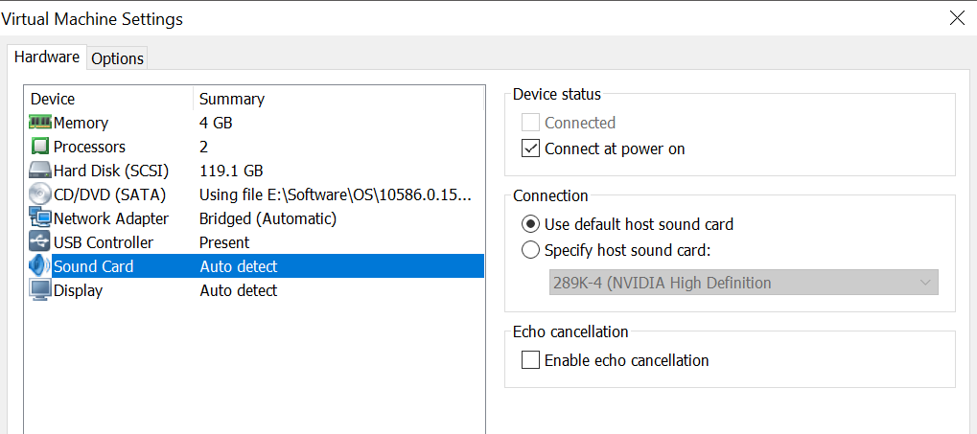Image resolution: width=977 pixels, height=434 pixels.
Task: Click the Memory chip icon
Action: (39, 123)
